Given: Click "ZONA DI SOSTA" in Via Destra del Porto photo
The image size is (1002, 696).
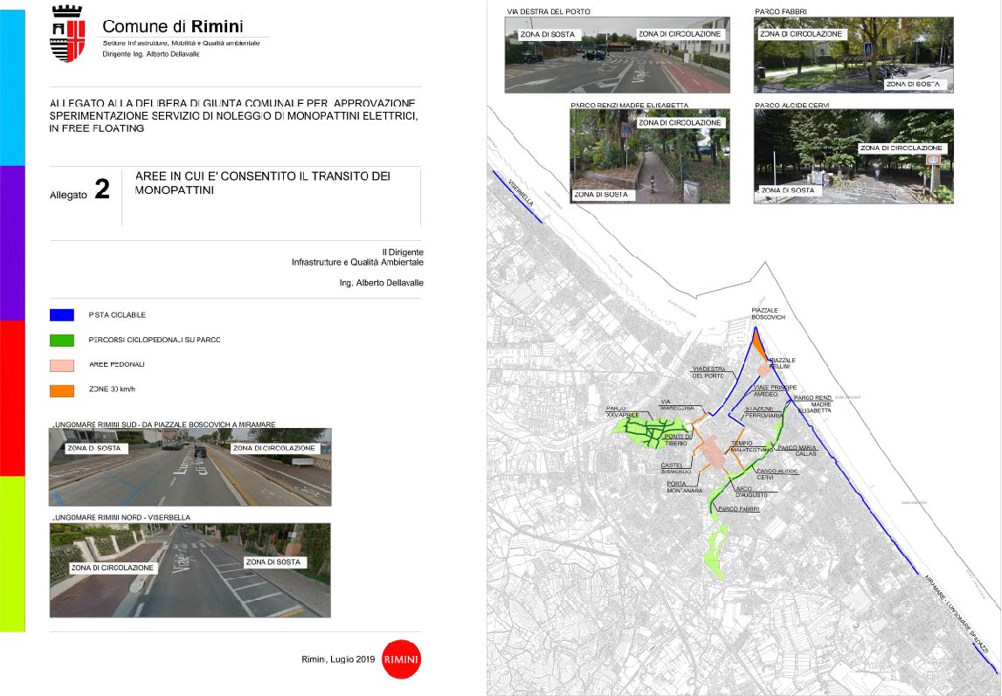Looking at the screenshot, I should coord(548,34).
